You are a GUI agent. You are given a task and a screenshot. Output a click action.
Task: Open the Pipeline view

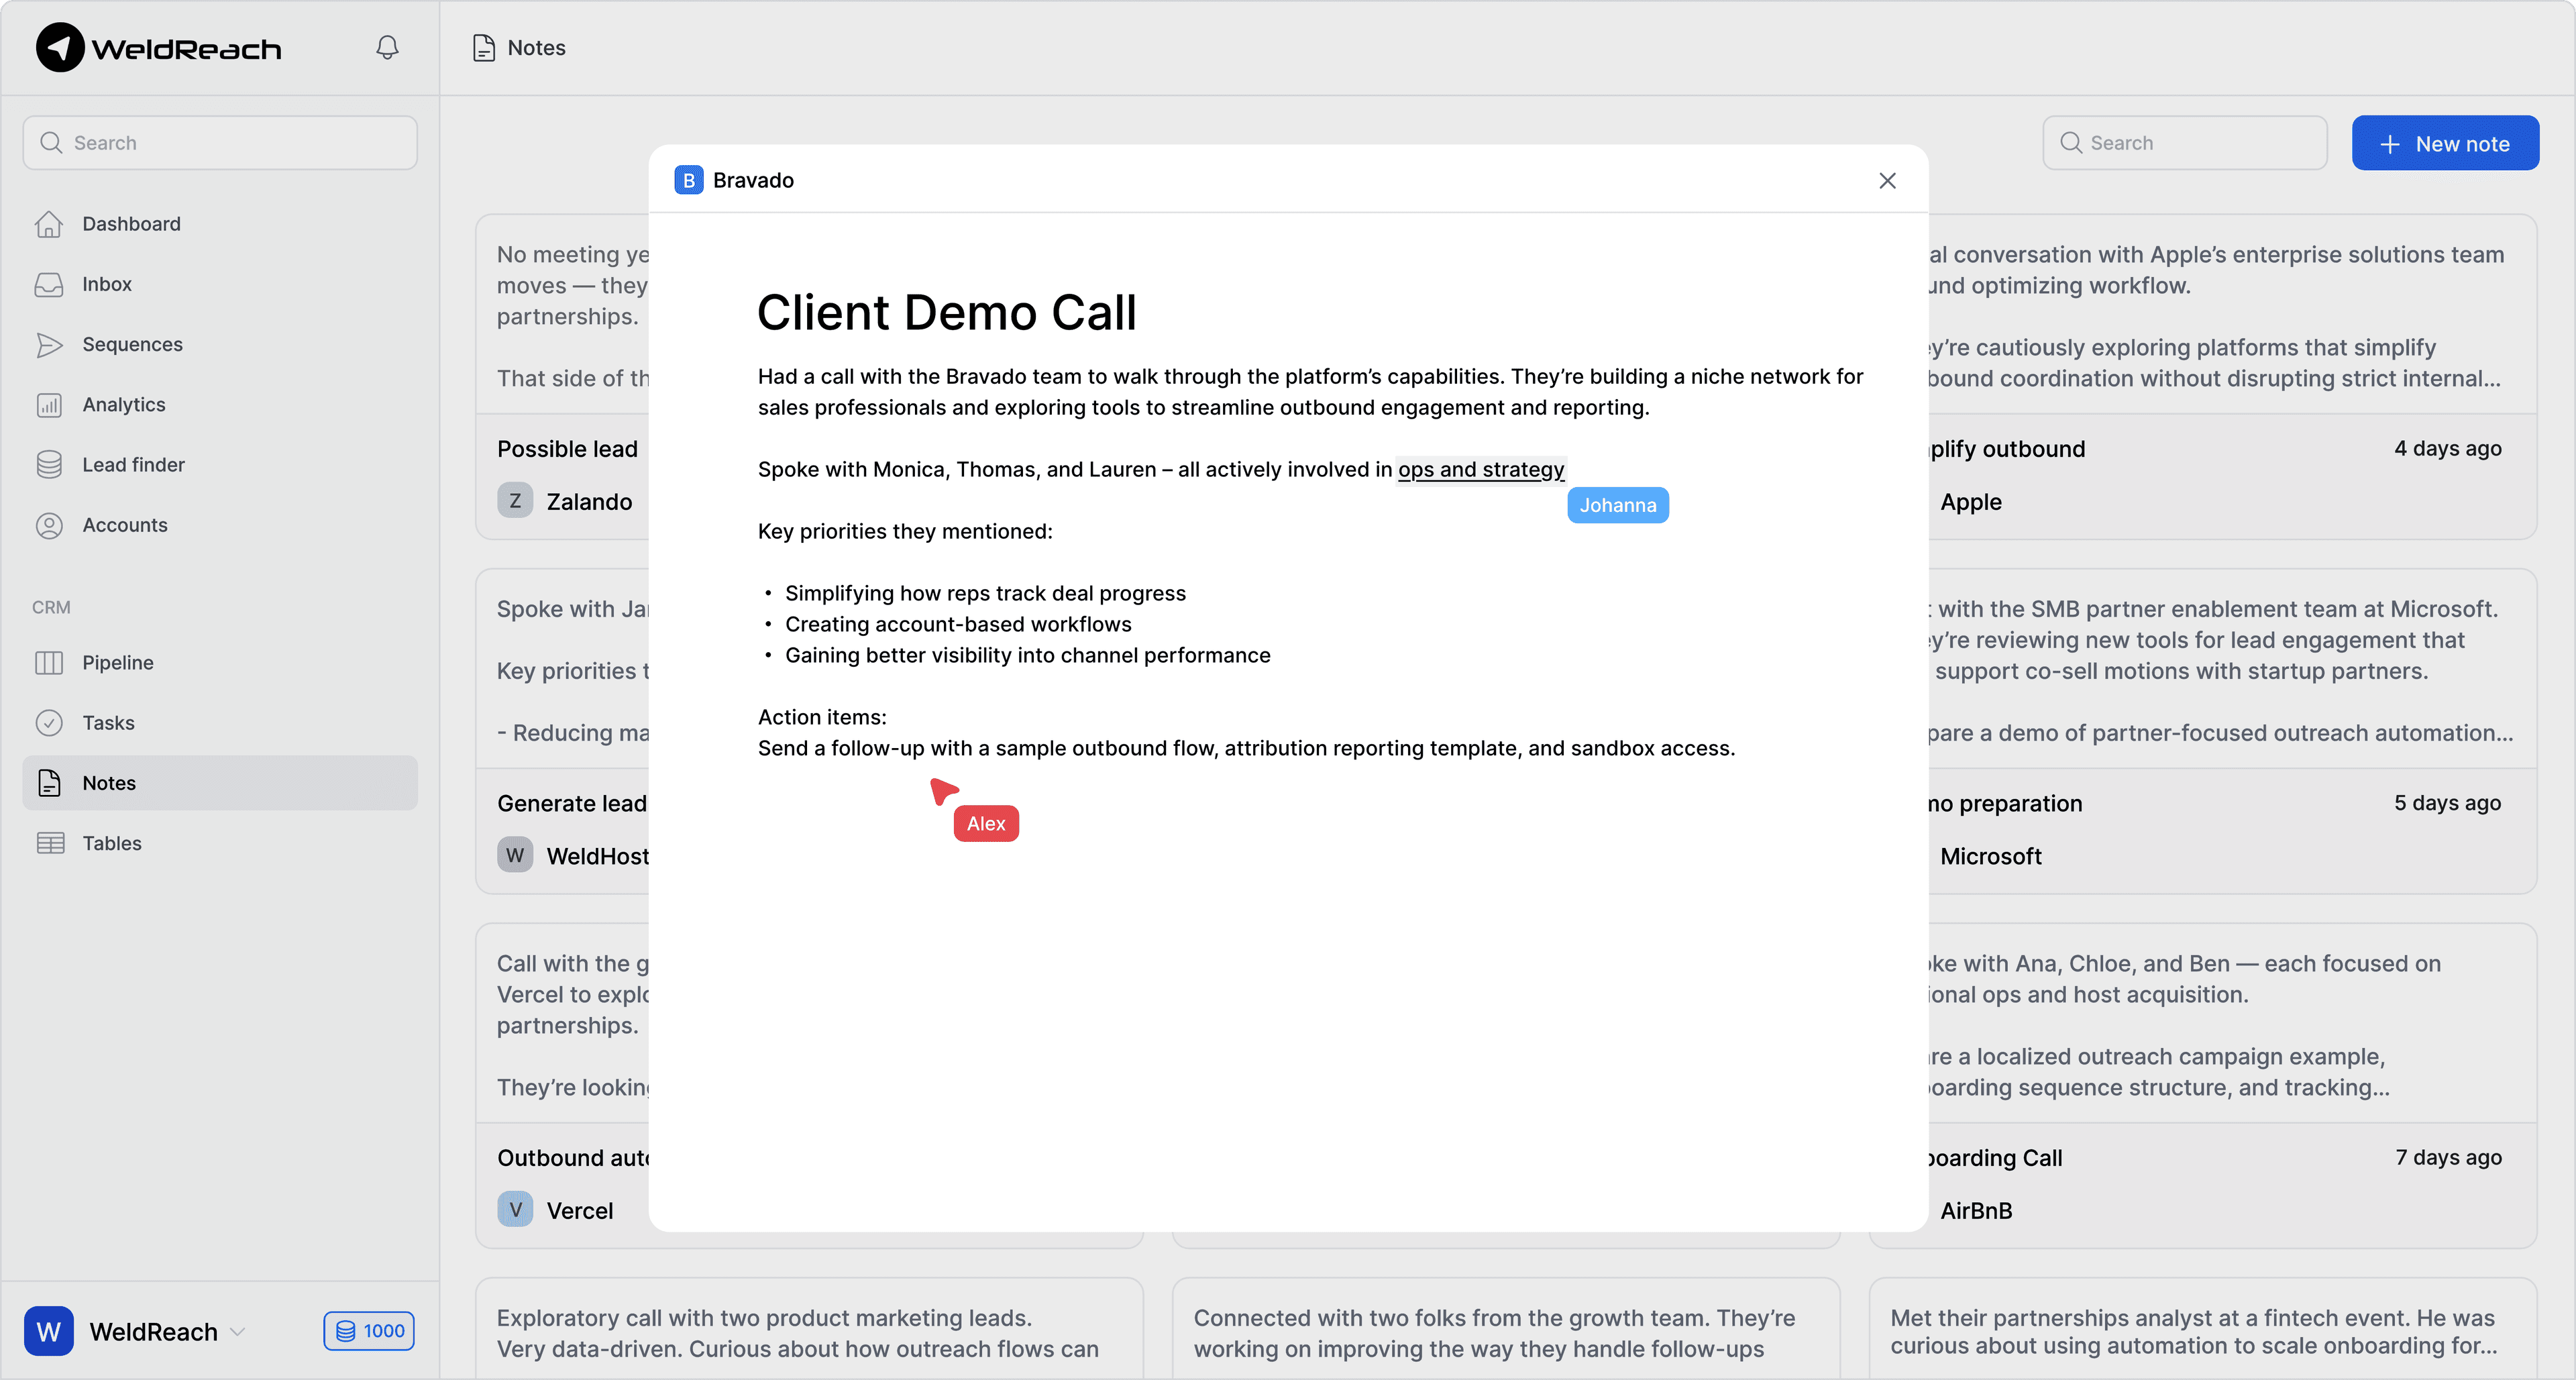[220, 663]
